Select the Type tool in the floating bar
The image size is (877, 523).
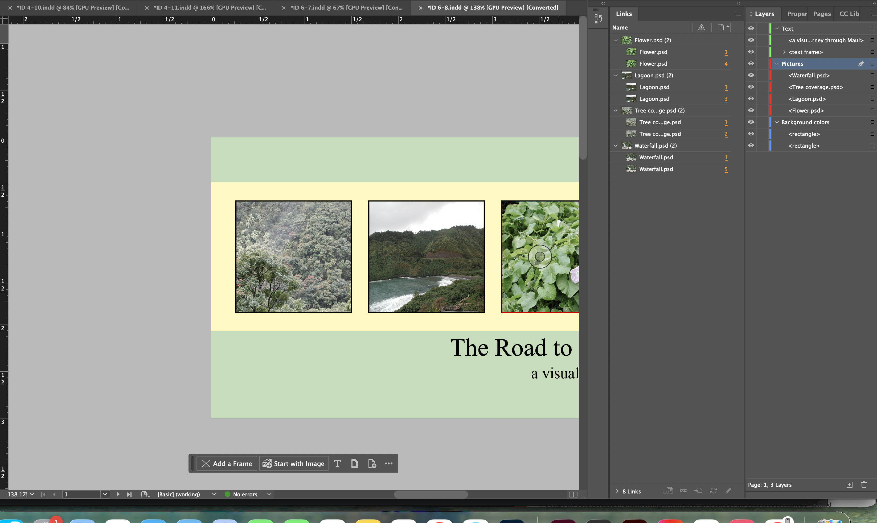[x=337, y=463]
